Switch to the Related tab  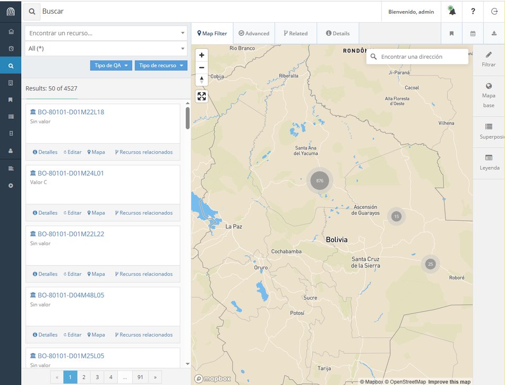click(295, 34)
